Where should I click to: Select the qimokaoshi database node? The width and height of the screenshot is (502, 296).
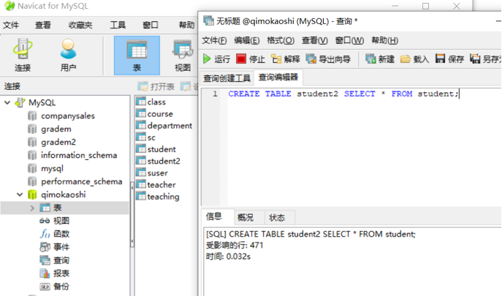coord(63,194)
